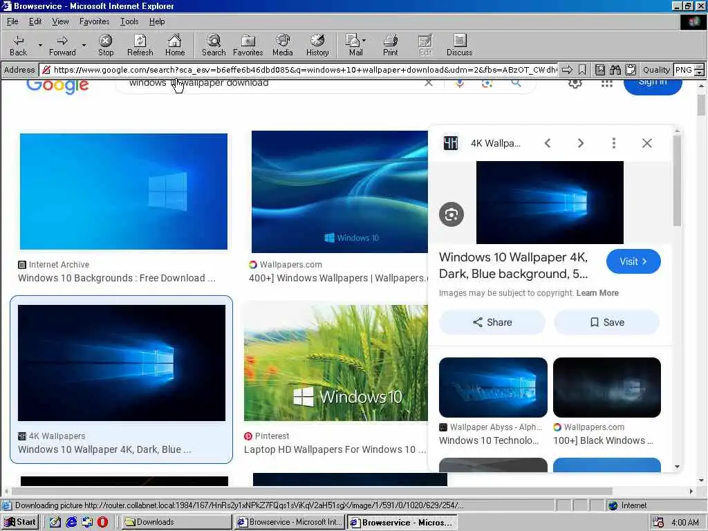Search by image with the lens icon
The image size is (708, 531).
pyautogui.click(x=487, y=84)
